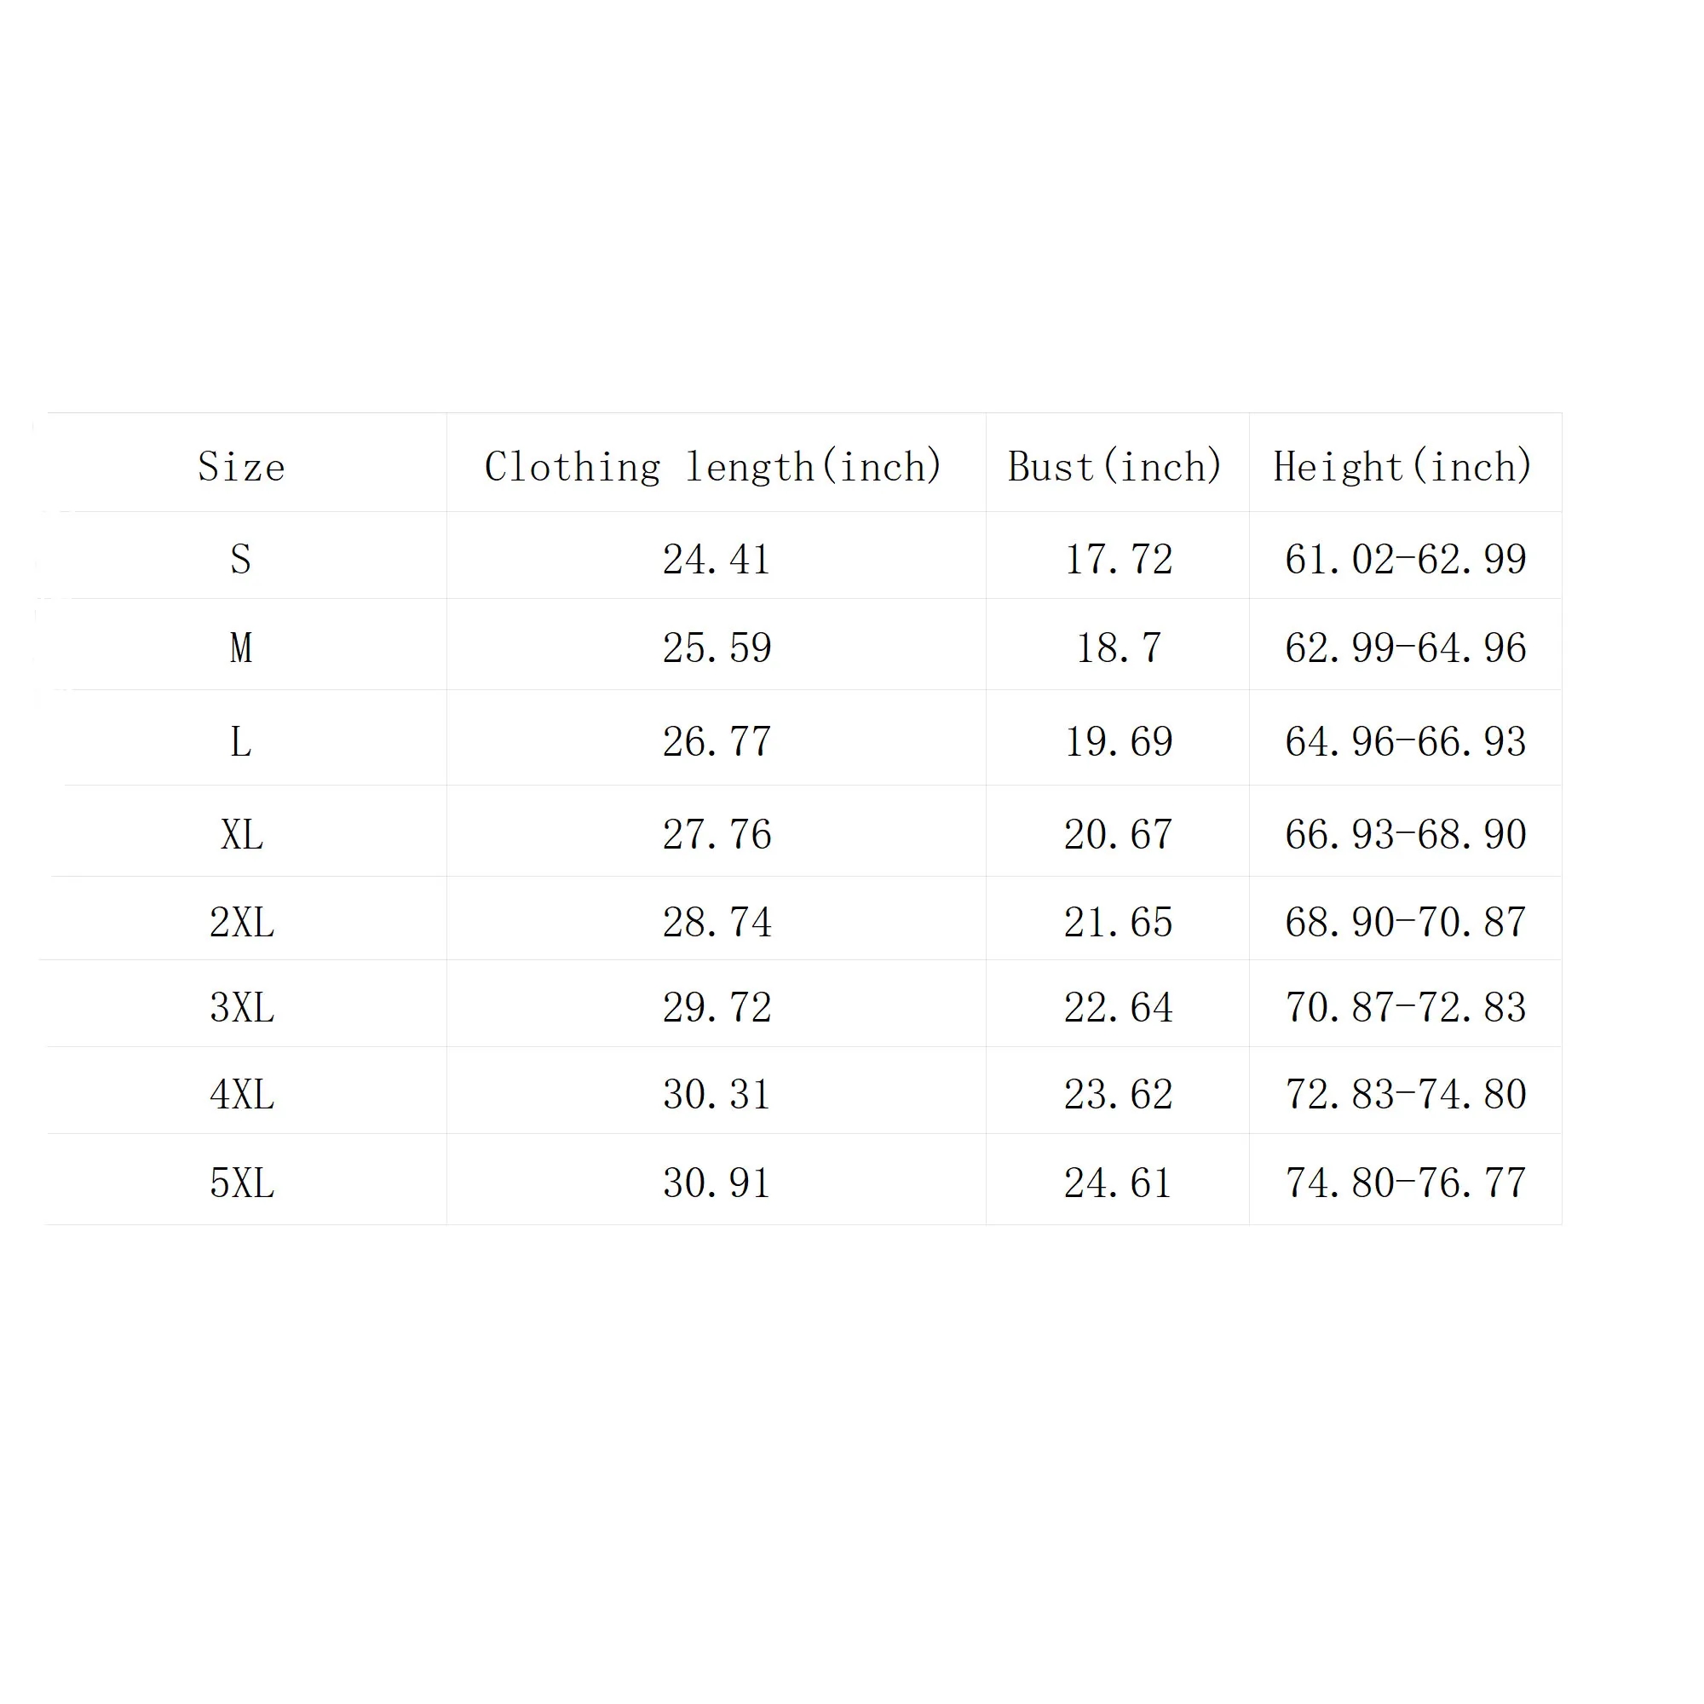Select the M size row label
Image resolution: width=1704 pixels, height=1704 pixels.
241,648
